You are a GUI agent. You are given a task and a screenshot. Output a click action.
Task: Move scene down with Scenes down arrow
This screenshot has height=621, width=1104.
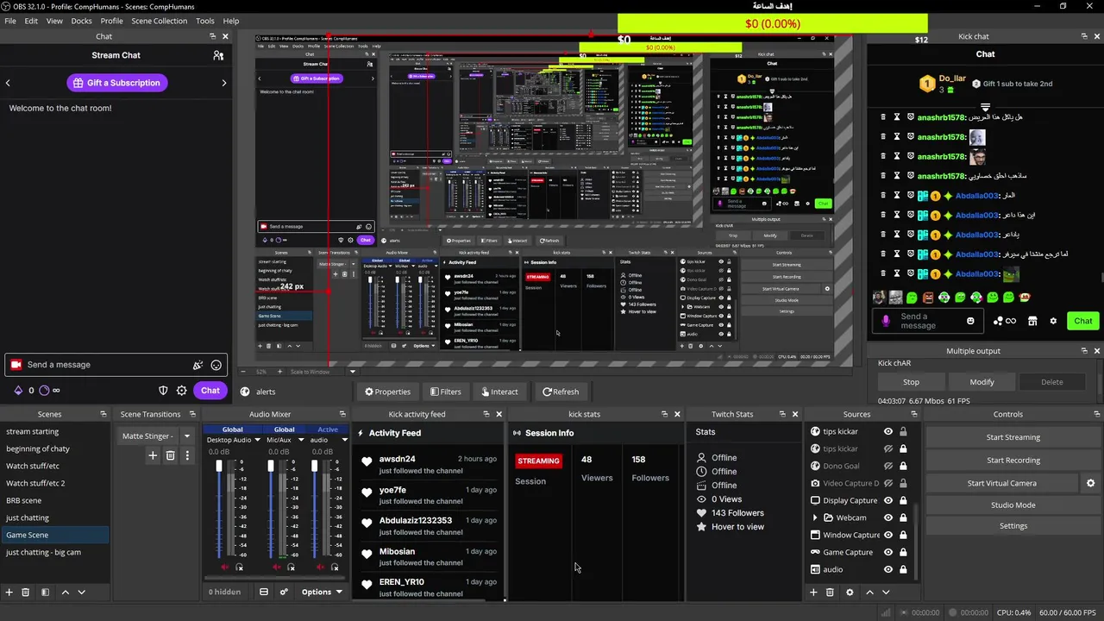[82, 593]
